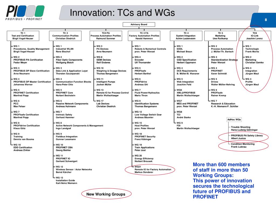The width and height of the screenshot is (276, 207).
Task: Select Condition Monitoring entry
Action: 243,145
